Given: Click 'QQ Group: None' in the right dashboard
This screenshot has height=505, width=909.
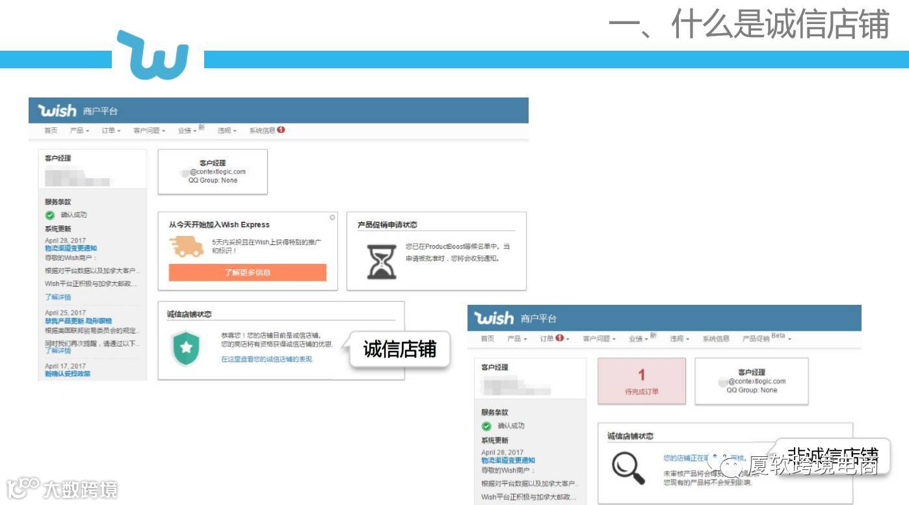Looking at the screenshot, I should point(752,390).
